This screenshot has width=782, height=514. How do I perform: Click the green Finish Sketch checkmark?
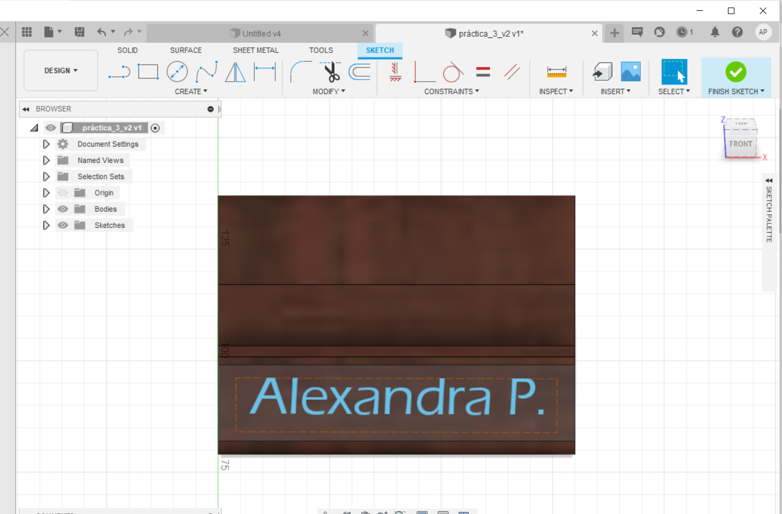pos(735,71)
